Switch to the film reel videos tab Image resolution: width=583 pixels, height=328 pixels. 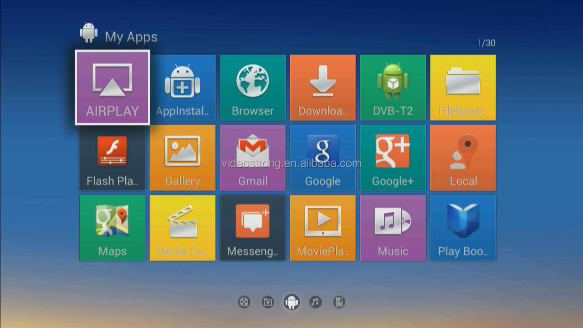[244, 302]
